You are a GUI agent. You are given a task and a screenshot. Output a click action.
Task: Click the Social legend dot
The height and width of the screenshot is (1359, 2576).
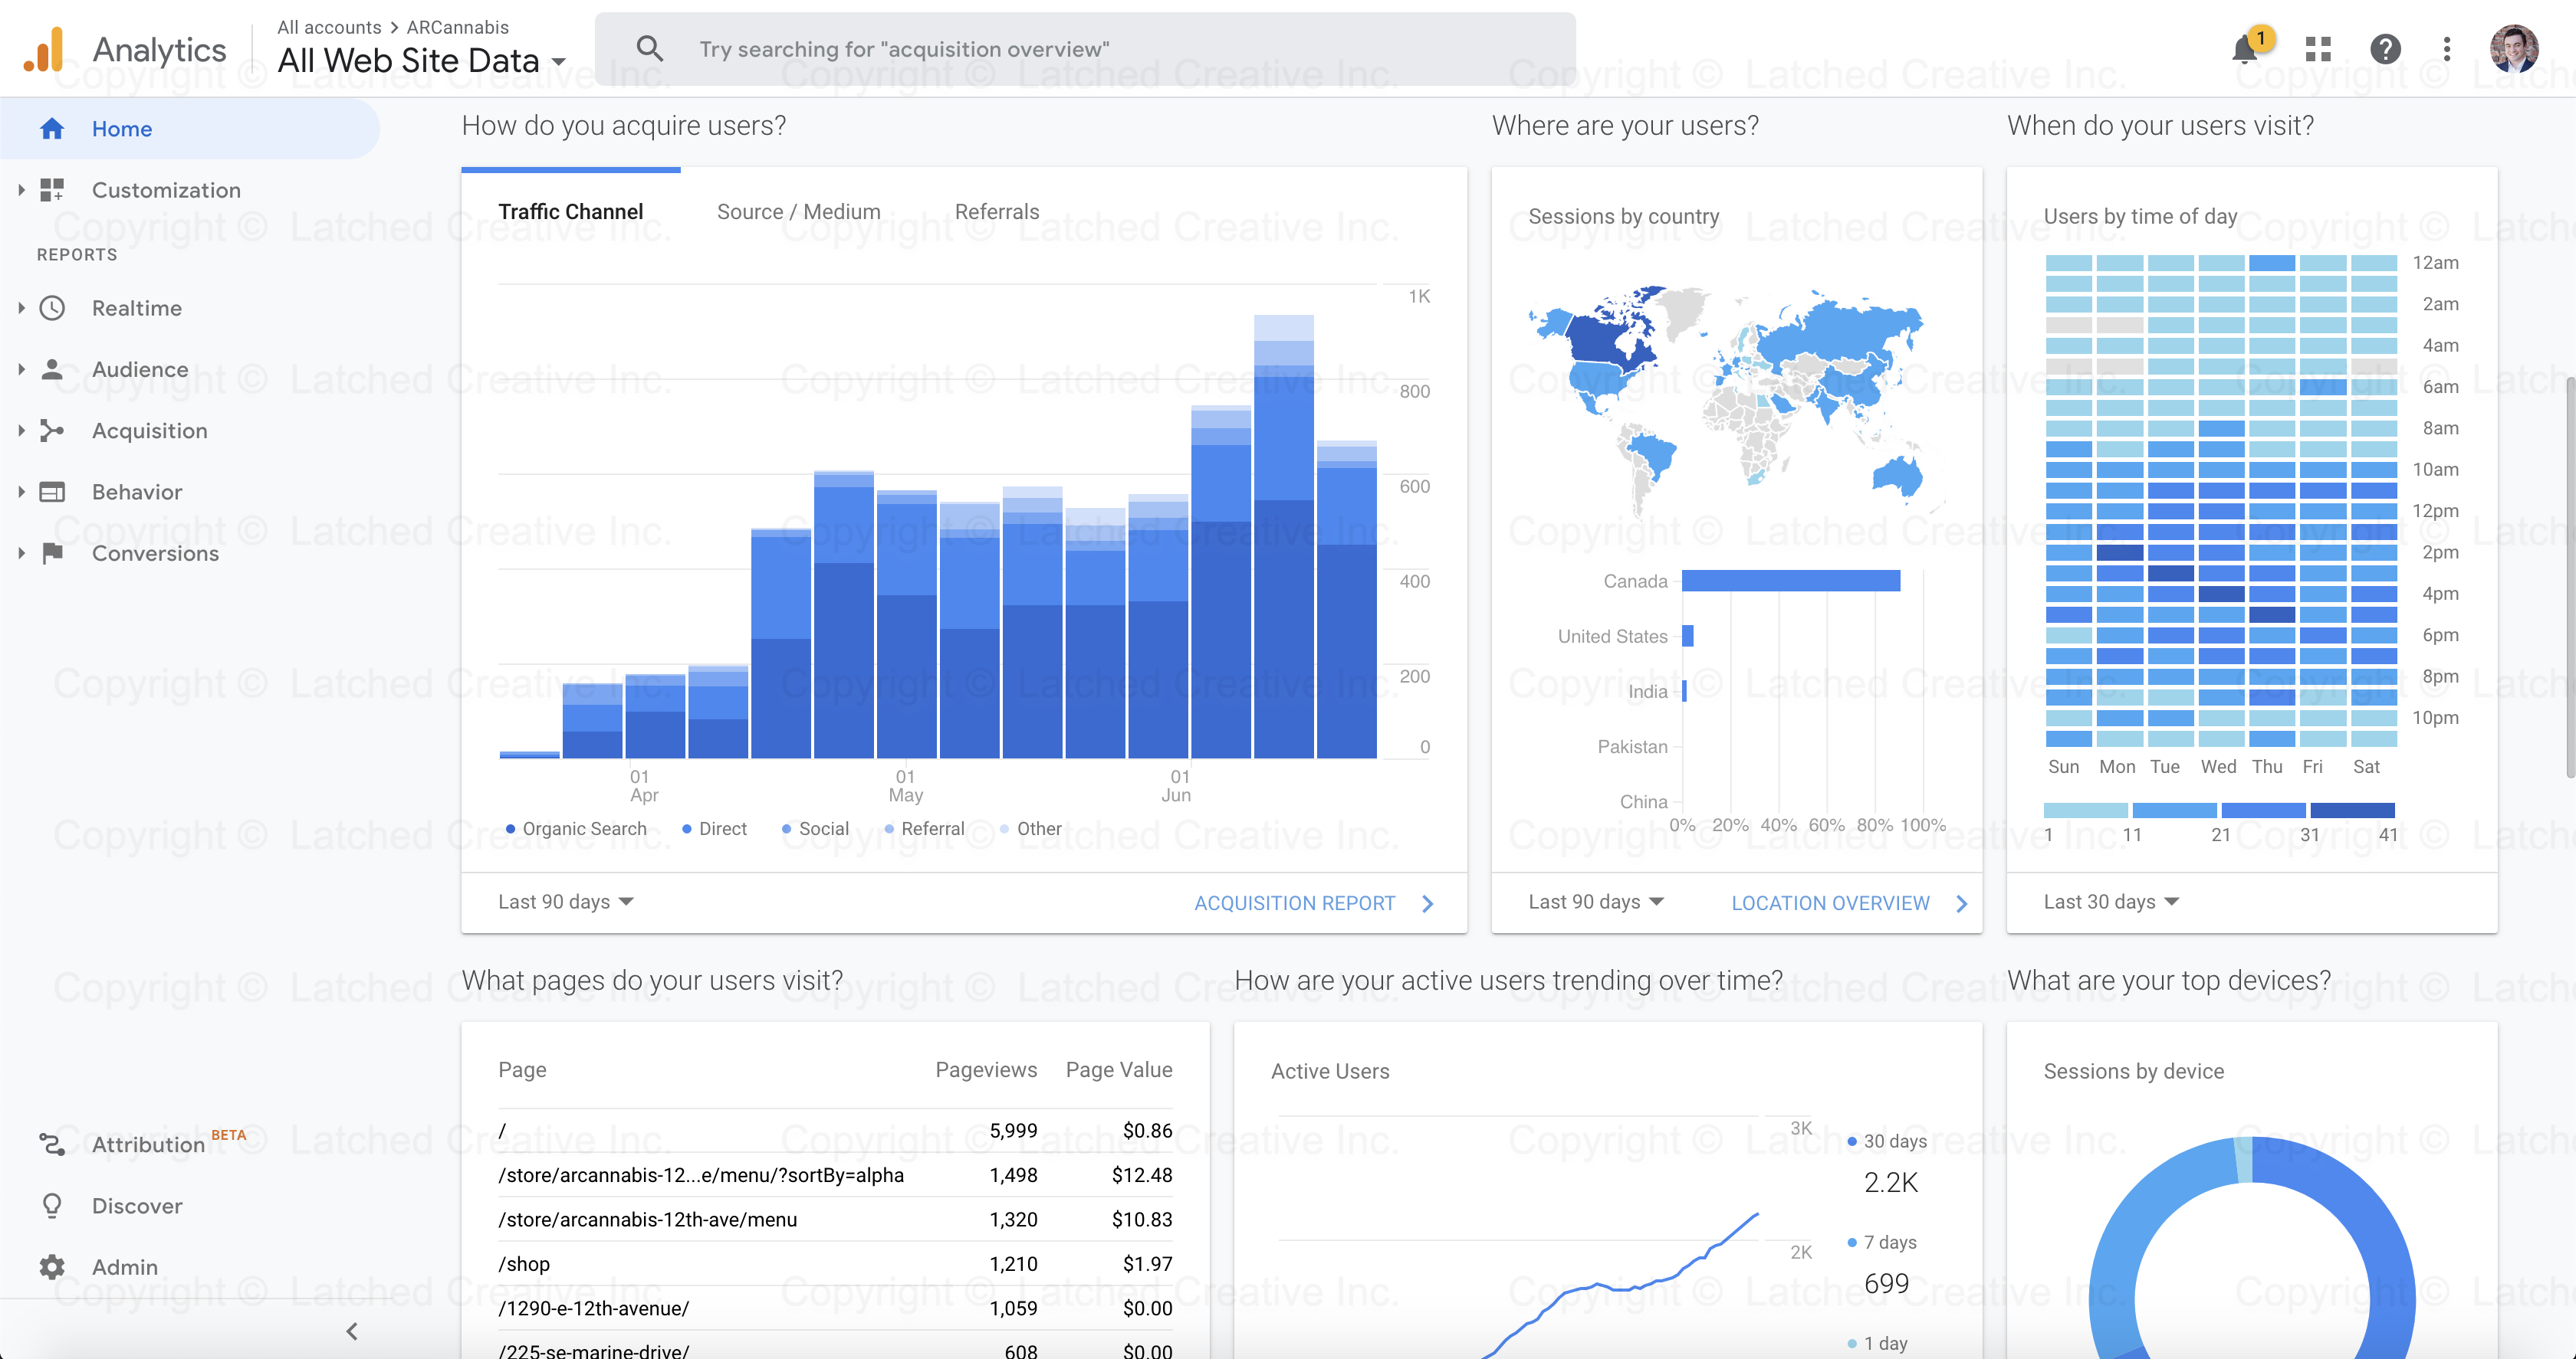tap(787, 828)
